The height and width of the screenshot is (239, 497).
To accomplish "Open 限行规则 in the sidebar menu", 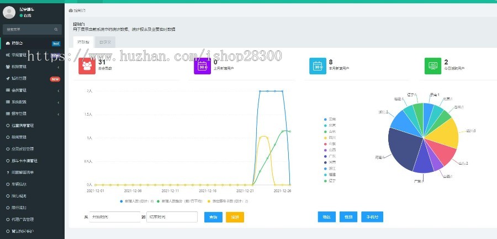I will click(33, 196).
